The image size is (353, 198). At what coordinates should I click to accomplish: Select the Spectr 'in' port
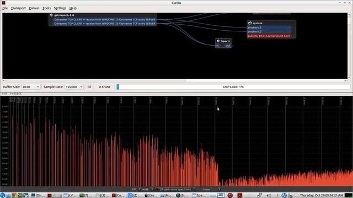[217, 46]
